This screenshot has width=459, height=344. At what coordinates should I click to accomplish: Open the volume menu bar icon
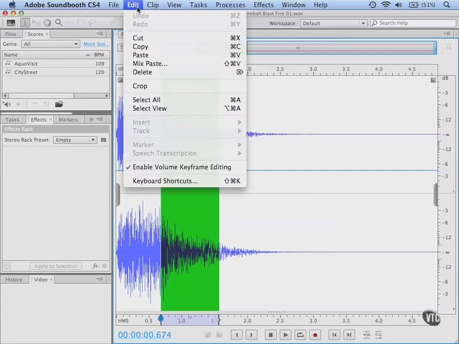[x=398, y=5]
